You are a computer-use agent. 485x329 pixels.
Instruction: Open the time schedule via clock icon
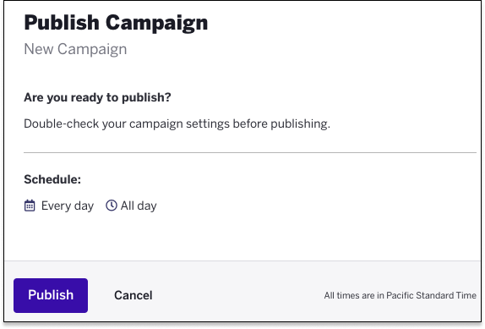pos(112,206)
